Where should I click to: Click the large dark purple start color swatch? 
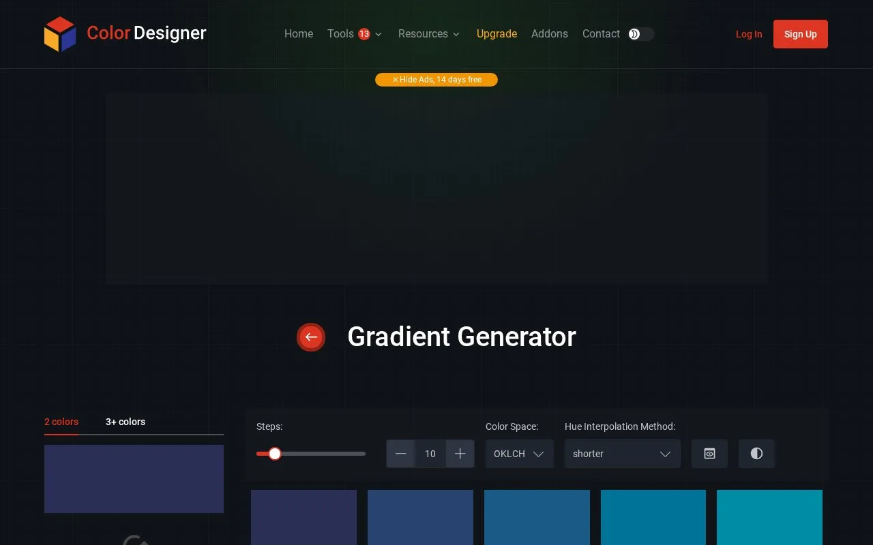click(134, 479)
